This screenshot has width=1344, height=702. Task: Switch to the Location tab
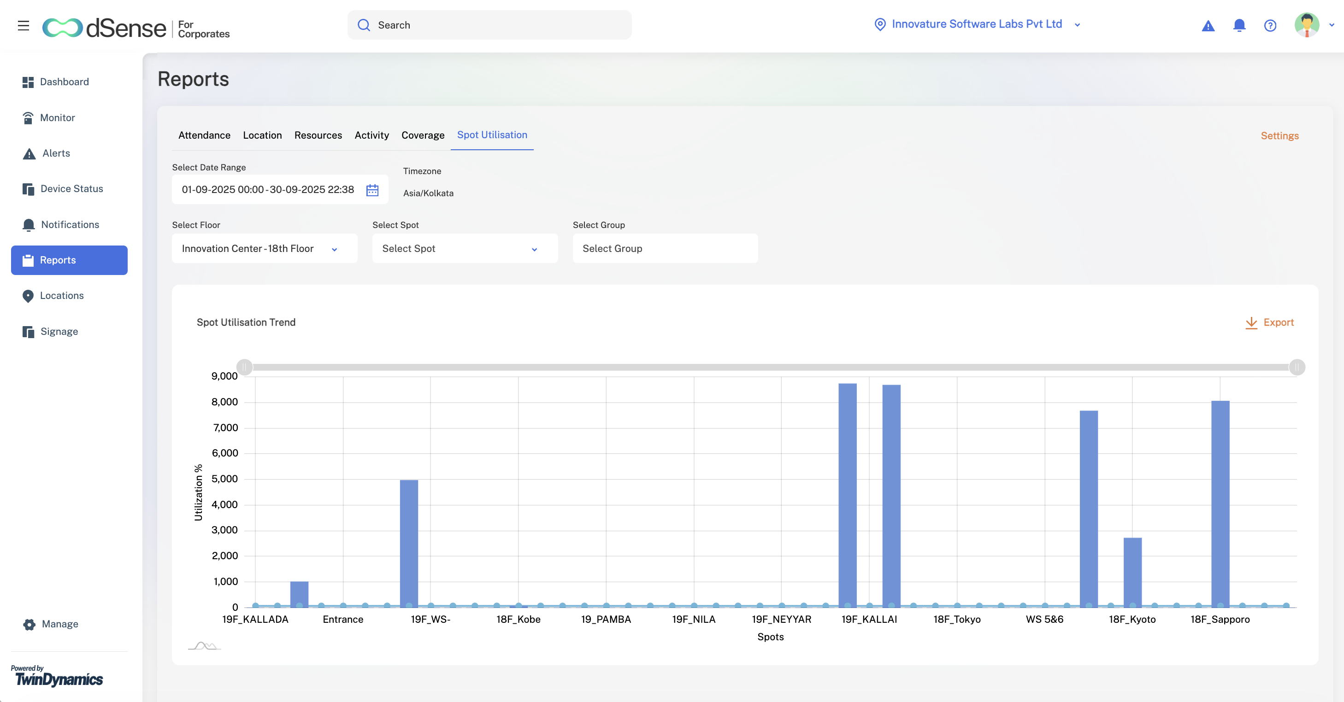[x=262, y=135]
